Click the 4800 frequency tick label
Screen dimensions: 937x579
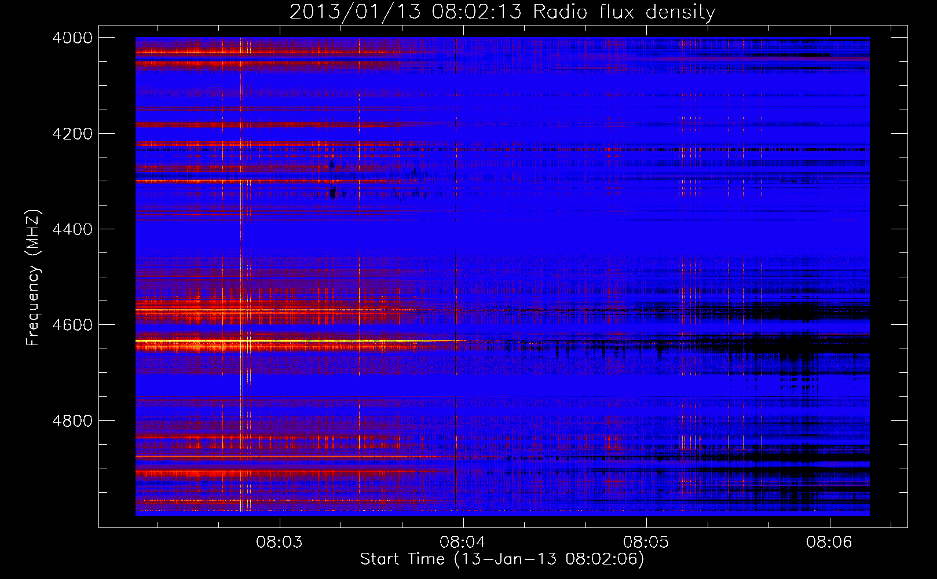(72, 421)
